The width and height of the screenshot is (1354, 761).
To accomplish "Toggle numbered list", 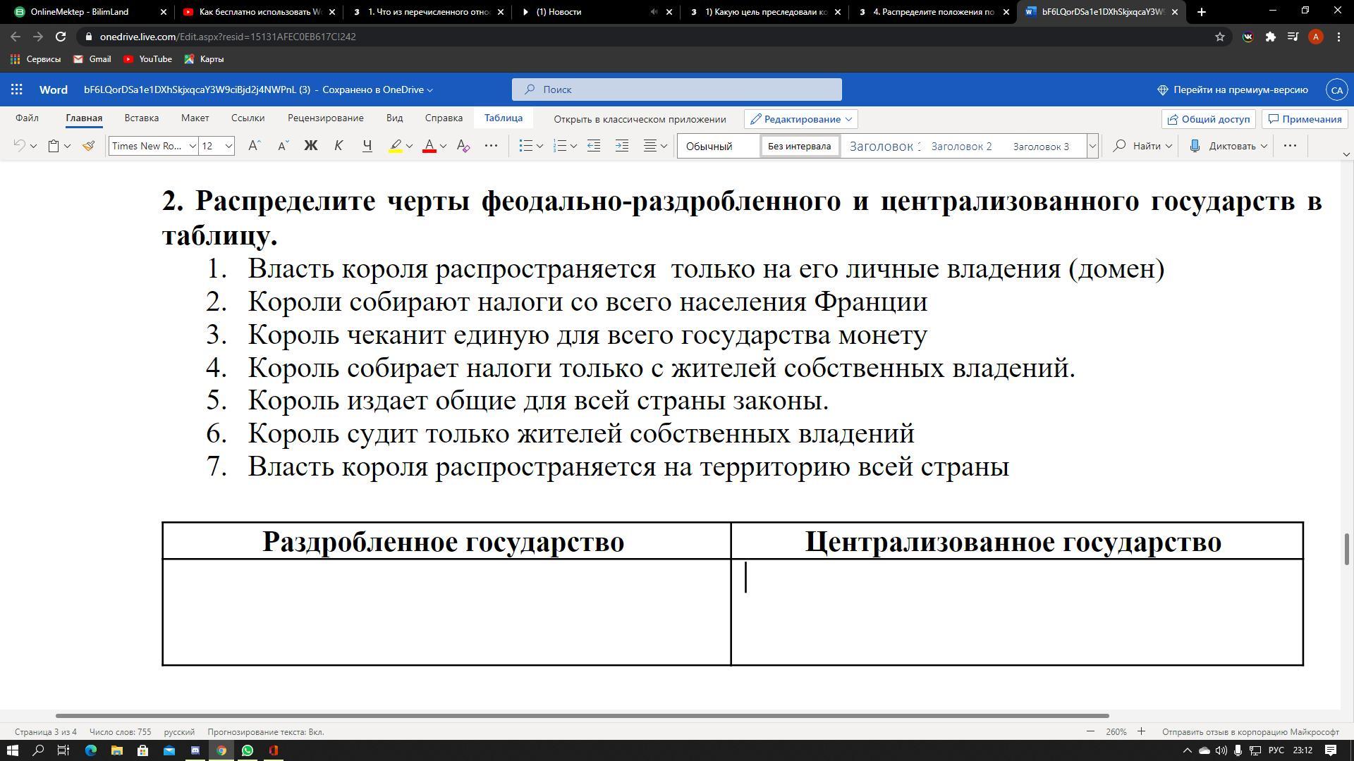I will pos(559,146).
